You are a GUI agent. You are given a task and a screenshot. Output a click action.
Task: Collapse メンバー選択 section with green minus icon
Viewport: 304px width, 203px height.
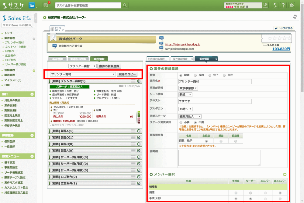[x=285, y=175]
